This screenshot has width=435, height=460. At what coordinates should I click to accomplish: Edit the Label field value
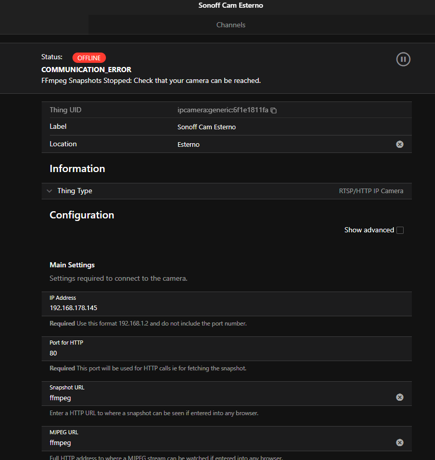(207, 127)
